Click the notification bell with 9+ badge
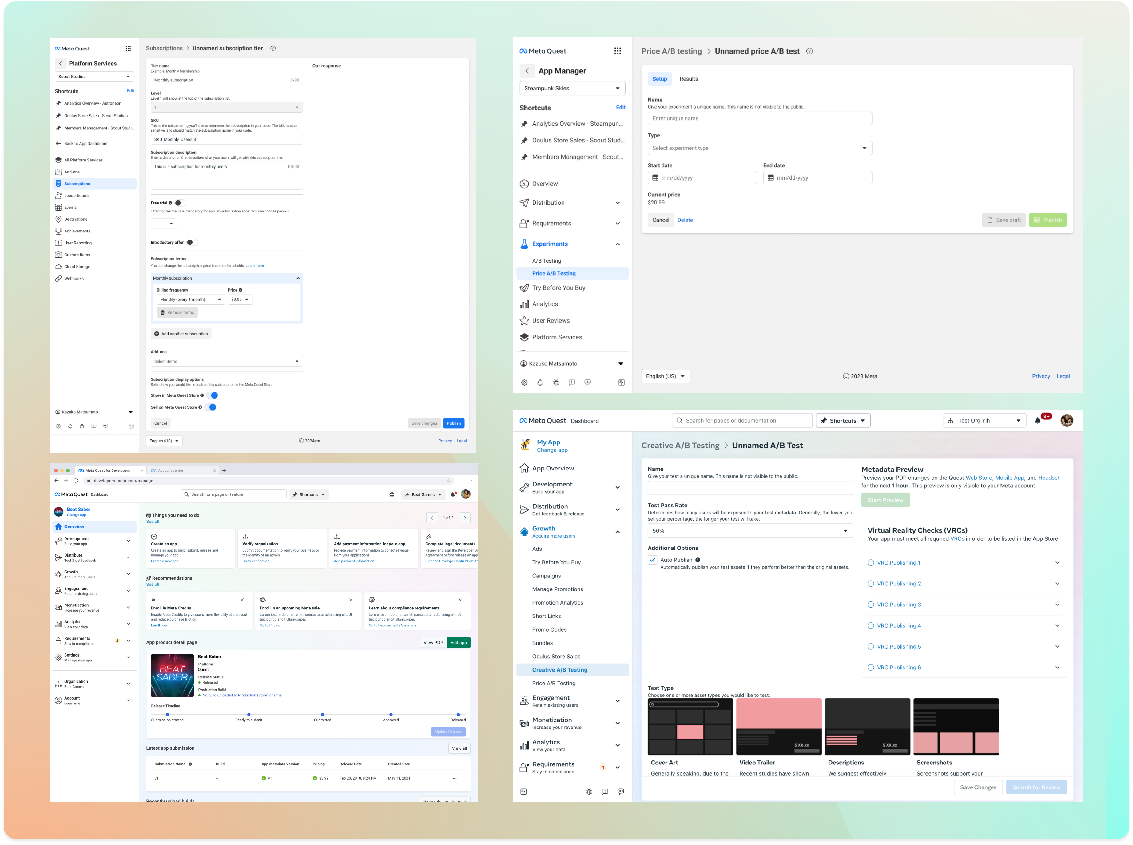This screenshot has height=845, width=1133. point(1037,420)
